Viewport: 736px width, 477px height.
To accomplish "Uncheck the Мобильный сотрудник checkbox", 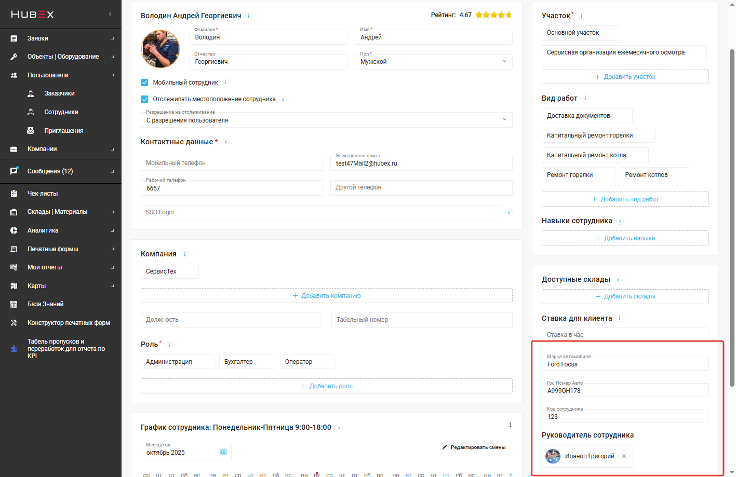I will [145, 83].
